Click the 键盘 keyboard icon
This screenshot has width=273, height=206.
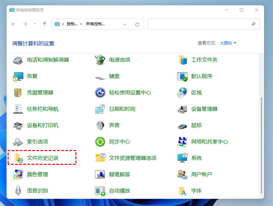pos(100,78)
